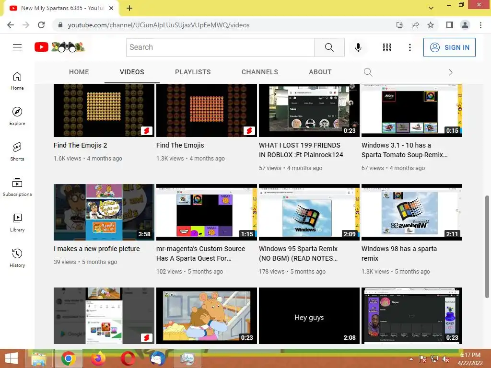Click the Action Center flag in the tray
Viewport: 491px width, 368px height.
click(423, 359)
